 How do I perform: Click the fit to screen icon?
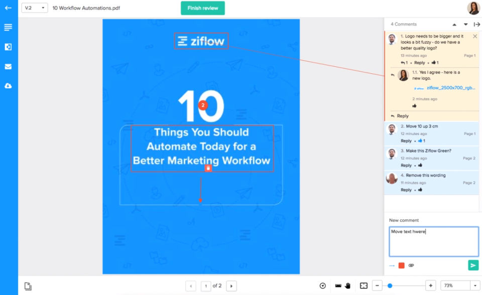(x=364, y=286)
